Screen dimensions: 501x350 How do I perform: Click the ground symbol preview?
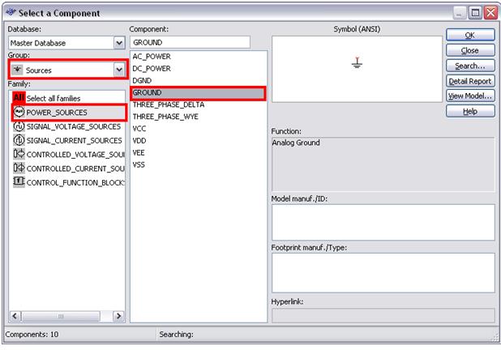pyautogui.click(x=357, y=62)
